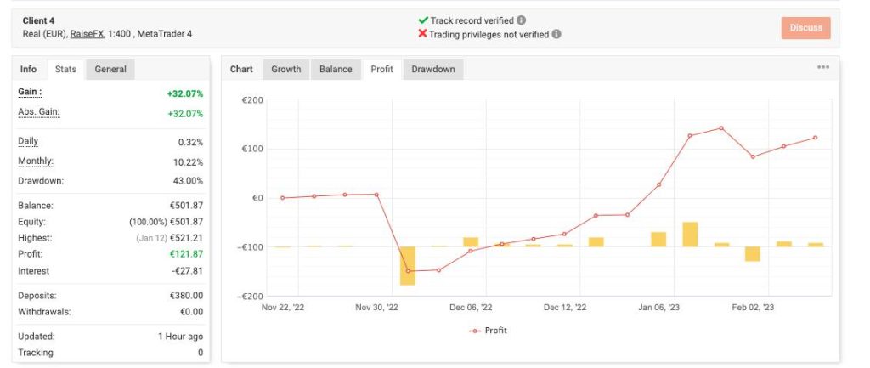Select the Profit chart tab

(381, 70)
